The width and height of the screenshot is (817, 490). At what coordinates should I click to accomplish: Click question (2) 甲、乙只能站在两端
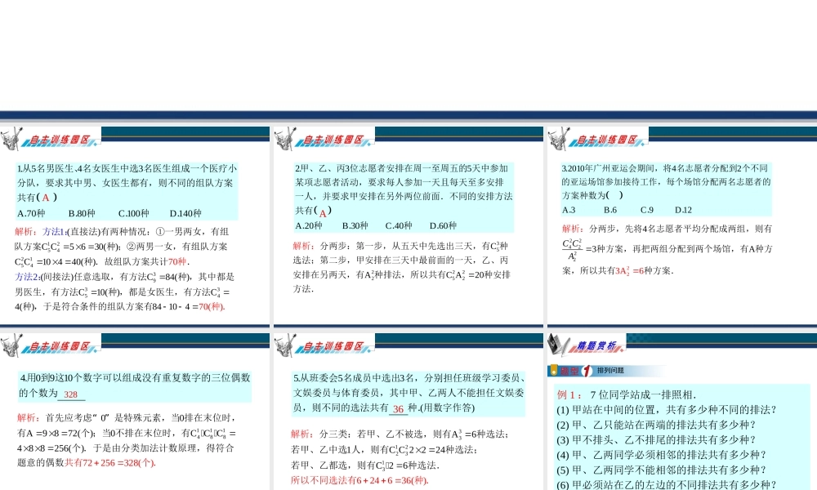click(656, 425)
